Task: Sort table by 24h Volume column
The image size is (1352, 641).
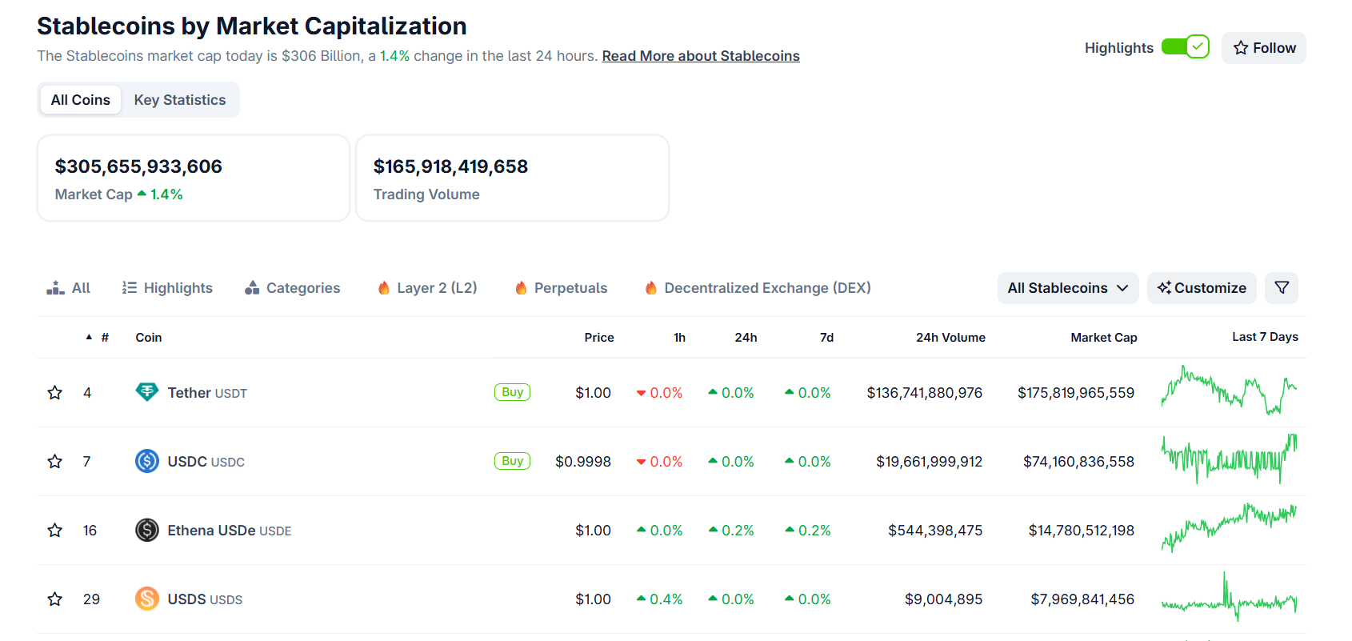Action: pos(950,338)
